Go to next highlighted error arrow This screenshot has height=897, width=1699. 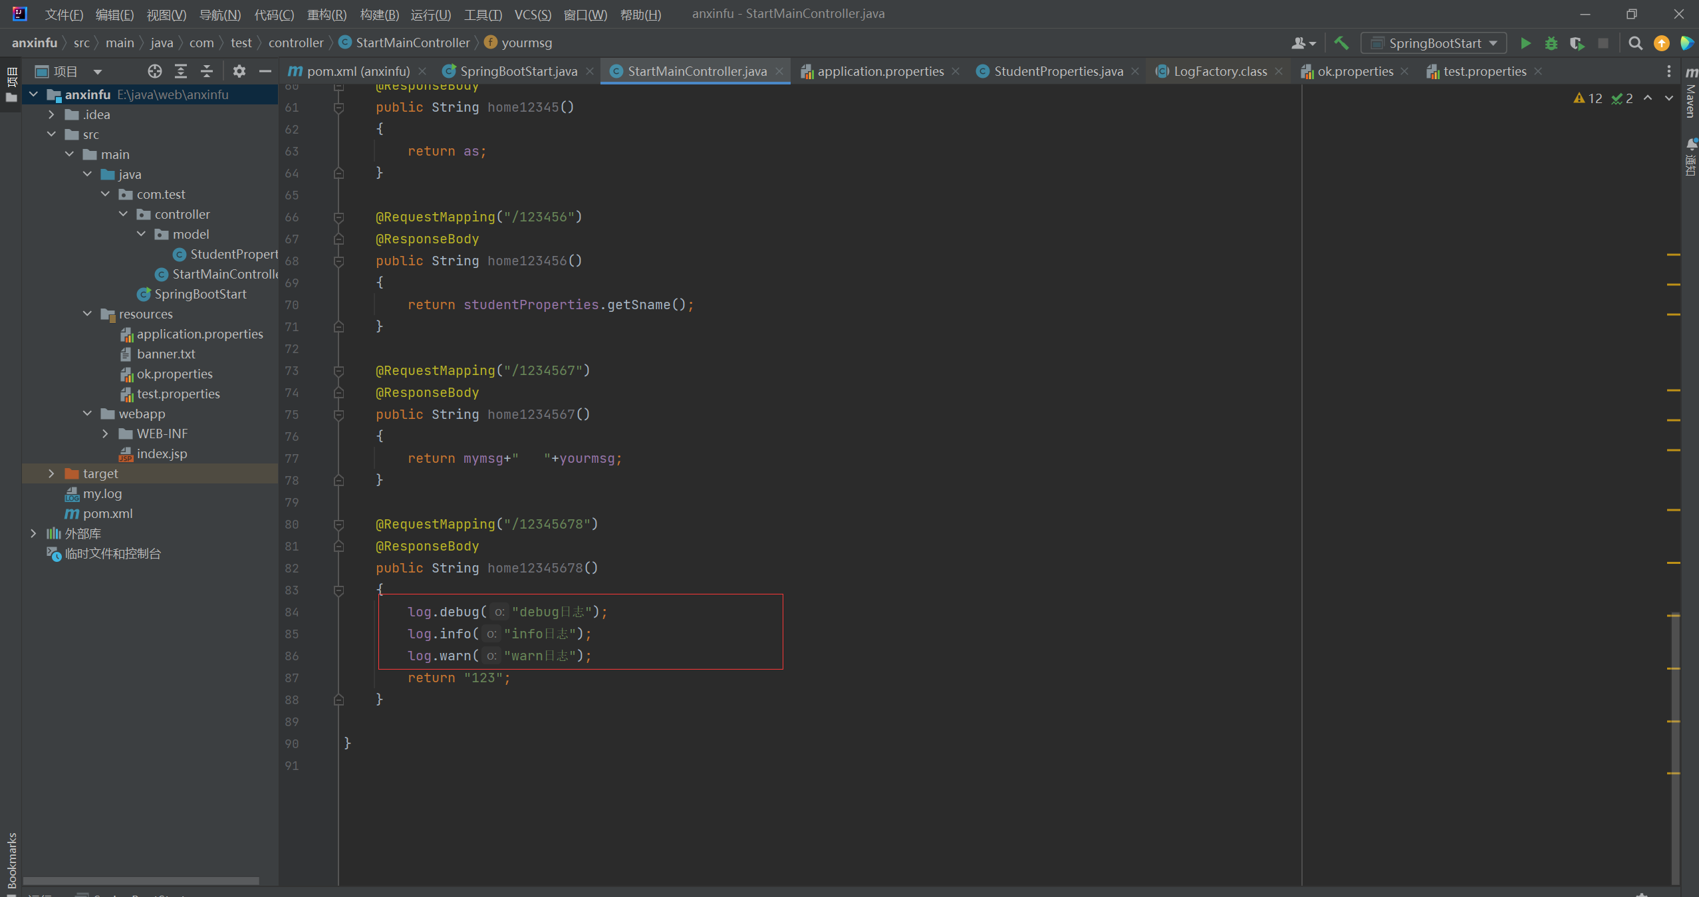click(1668, 98)
